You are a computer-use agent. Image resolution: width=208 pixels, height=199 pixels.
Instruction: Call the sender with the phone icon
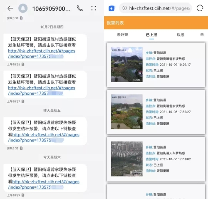click(80, 8)
